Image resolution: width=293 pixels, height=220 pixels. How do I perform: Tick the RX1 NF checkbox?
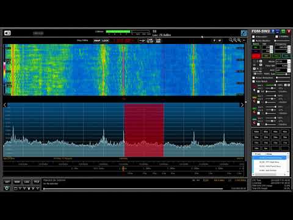point(258,92)
